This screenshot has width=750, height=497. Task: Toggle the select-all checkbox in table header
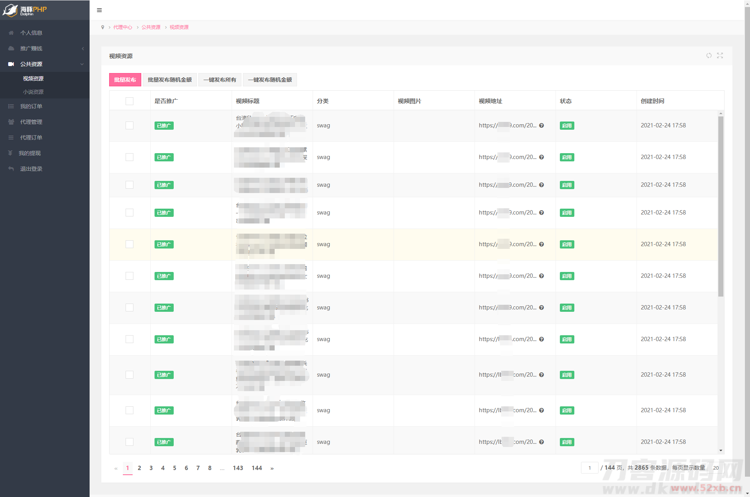pyautogui.click(x=129, y=101)
